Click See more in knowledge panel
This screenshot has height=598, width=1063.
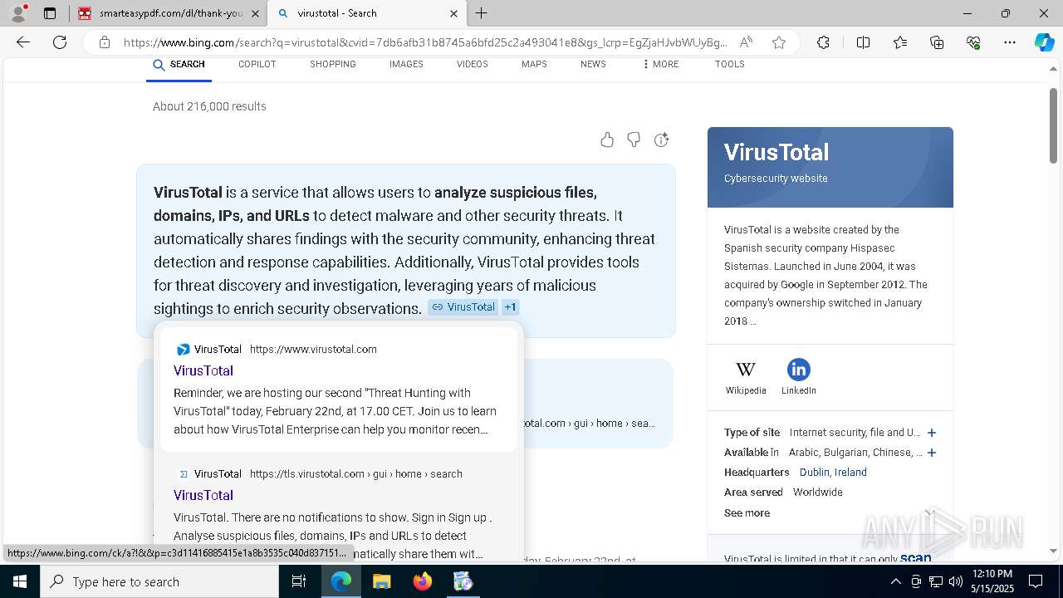(x=747, y=513)
